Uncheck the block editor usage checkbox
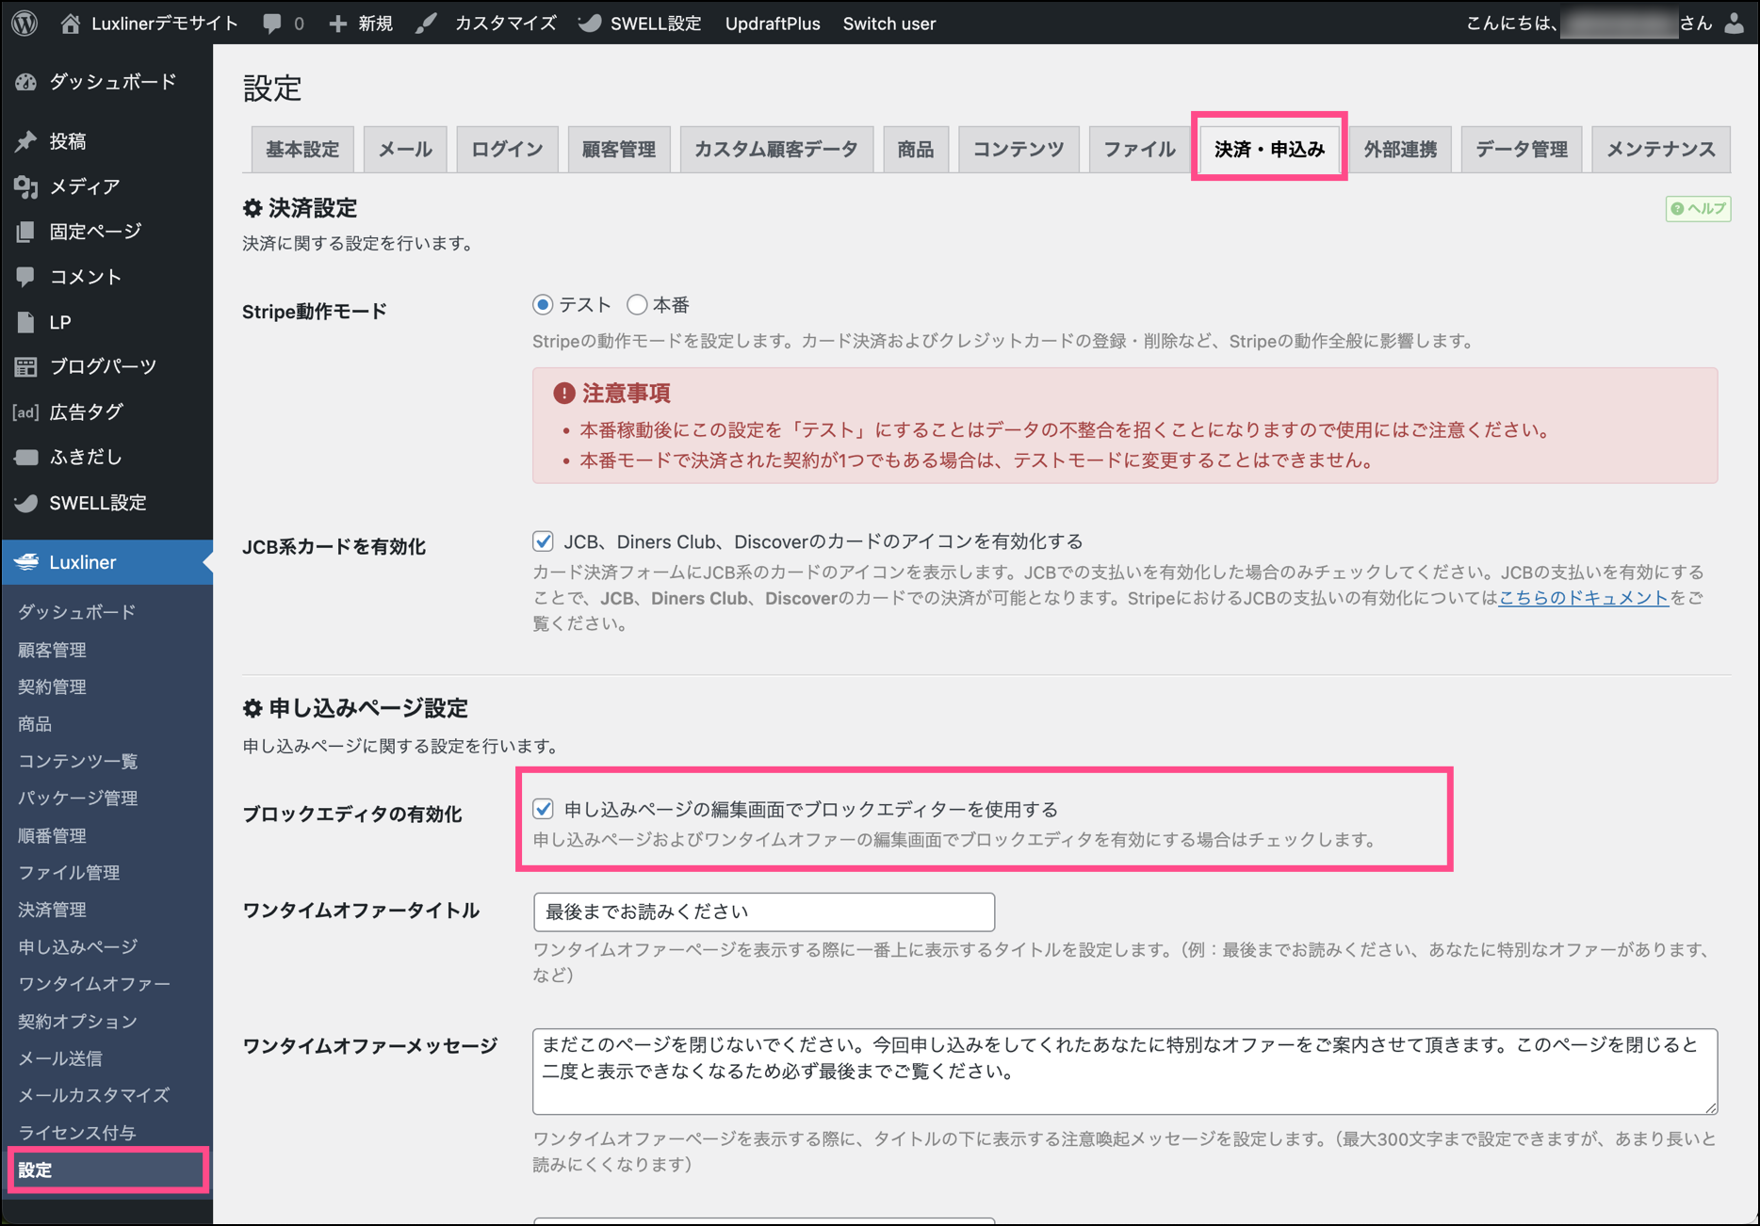 pos(543,809)
